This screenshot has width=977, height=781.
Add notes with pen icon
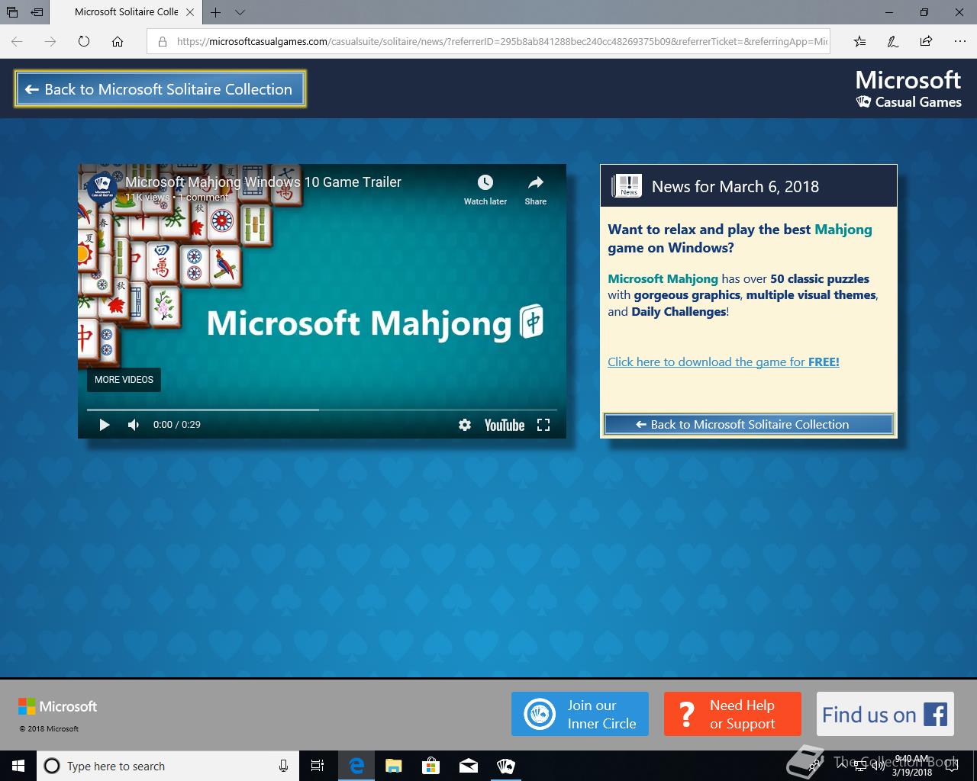[x=893, y=41]
